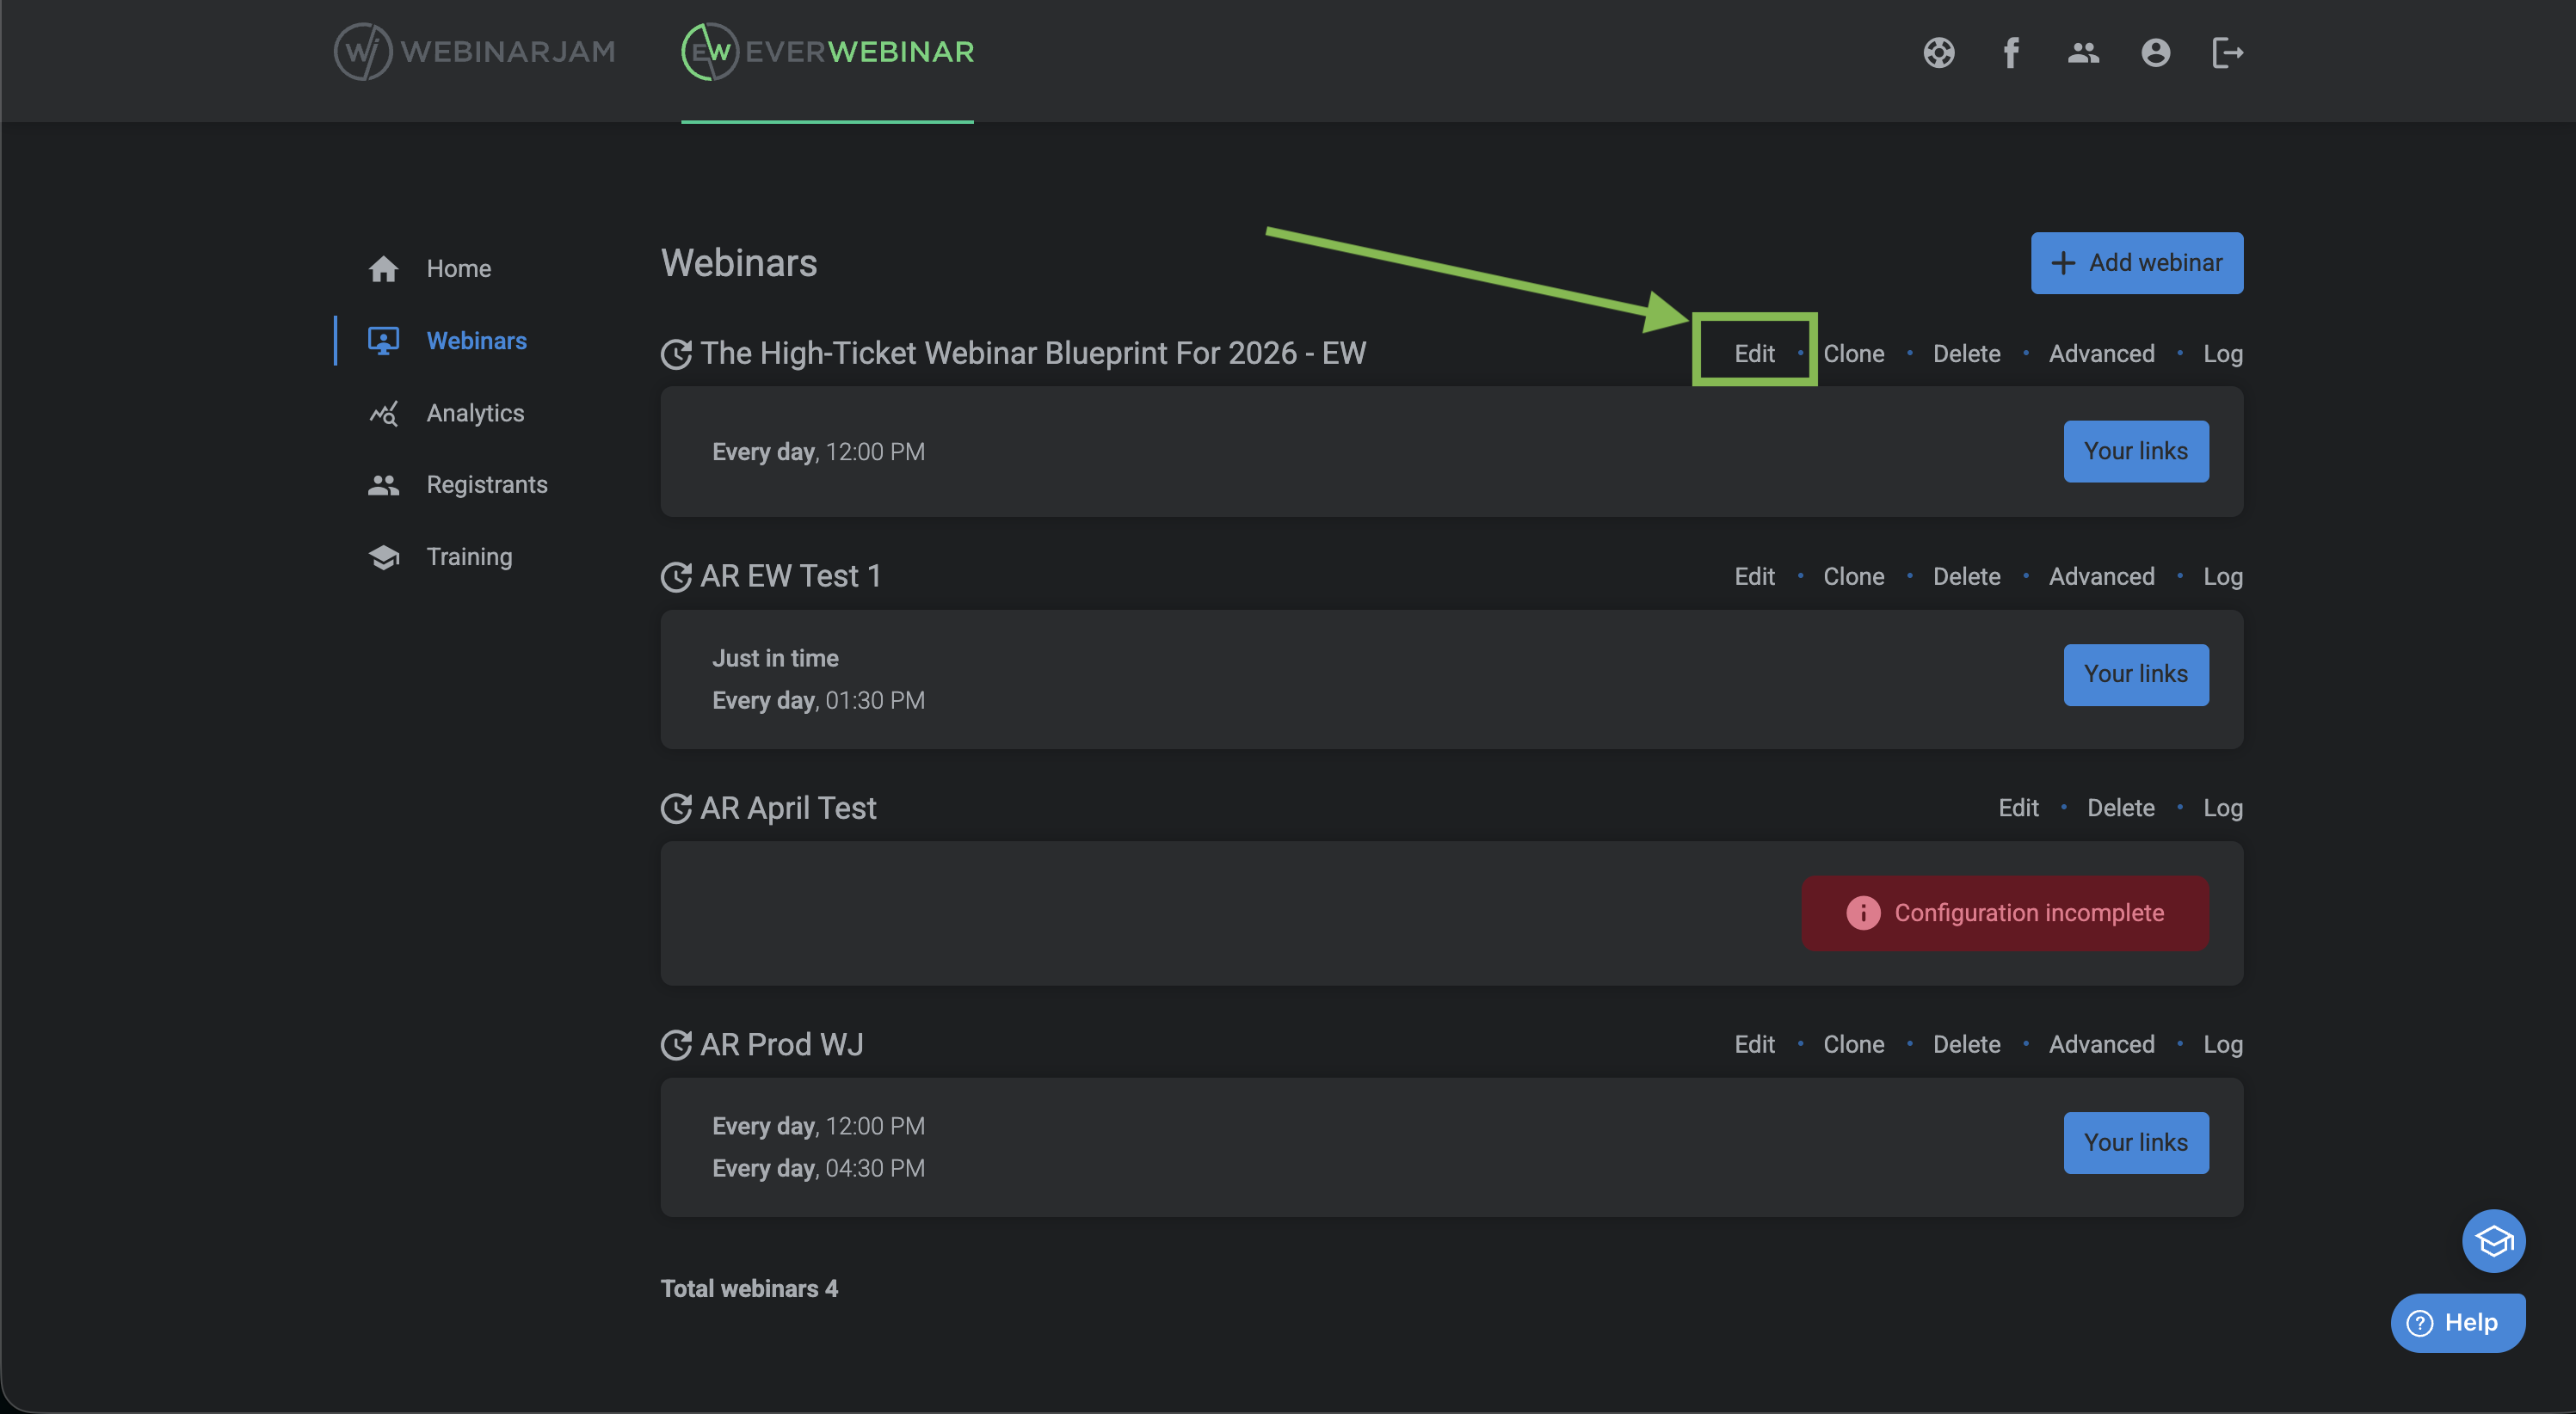Open the support lifebuoy icon in header
2576x1414 pixels.
[x=1938, y=52]
